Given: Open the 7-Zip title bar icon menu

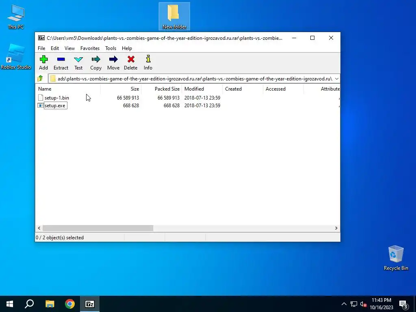Looking at the screenshot, I should point(41,38).
